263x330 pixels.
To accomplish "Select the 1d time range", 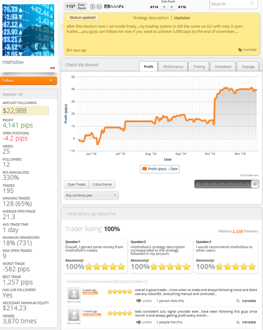I will tap(199, 184).
